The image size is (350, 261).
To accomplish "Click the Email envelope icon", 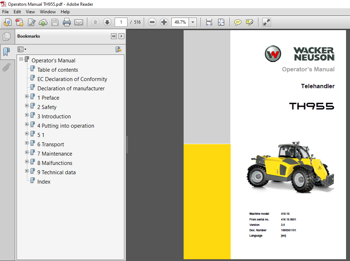I will (x=79, y=22).
